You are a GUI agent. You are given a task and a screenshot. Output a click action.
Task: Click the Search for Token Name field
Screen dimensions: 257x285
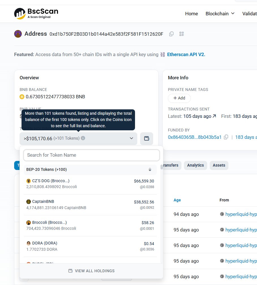91,155
